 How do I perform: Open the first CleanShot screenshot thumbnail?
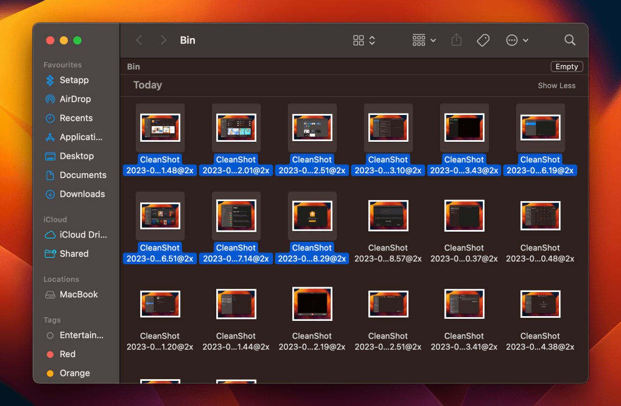pyautogui.click(x=160, y=127)
